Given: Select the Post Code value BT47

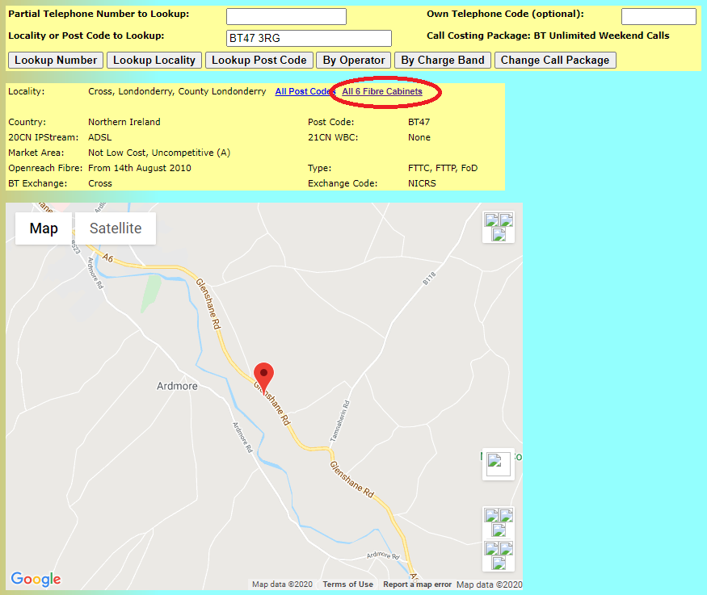Looking at the screenshot, I should (x=419, y=122).
